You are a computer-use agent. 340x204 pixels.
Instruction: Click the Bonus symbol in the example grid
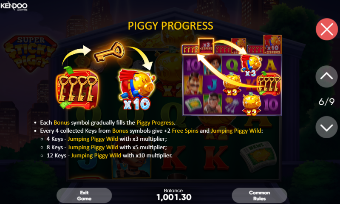tap(269, 84)
